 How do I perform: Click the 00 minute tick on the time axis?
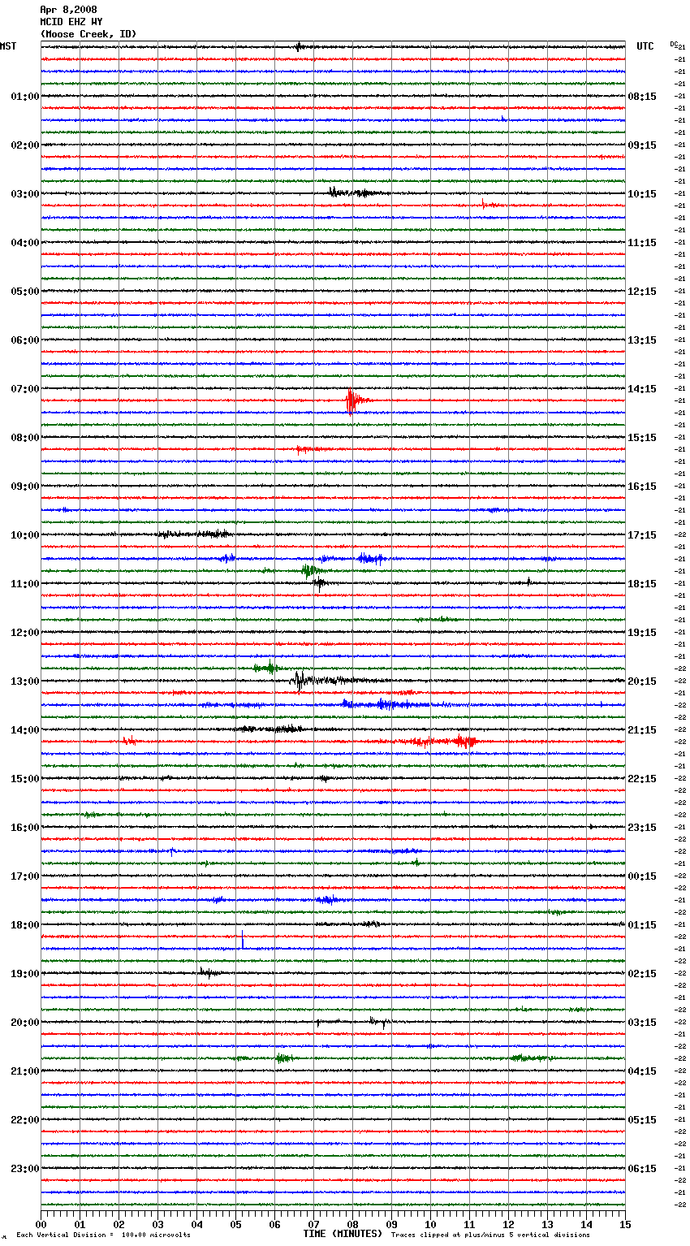(x=41, y=1224)
